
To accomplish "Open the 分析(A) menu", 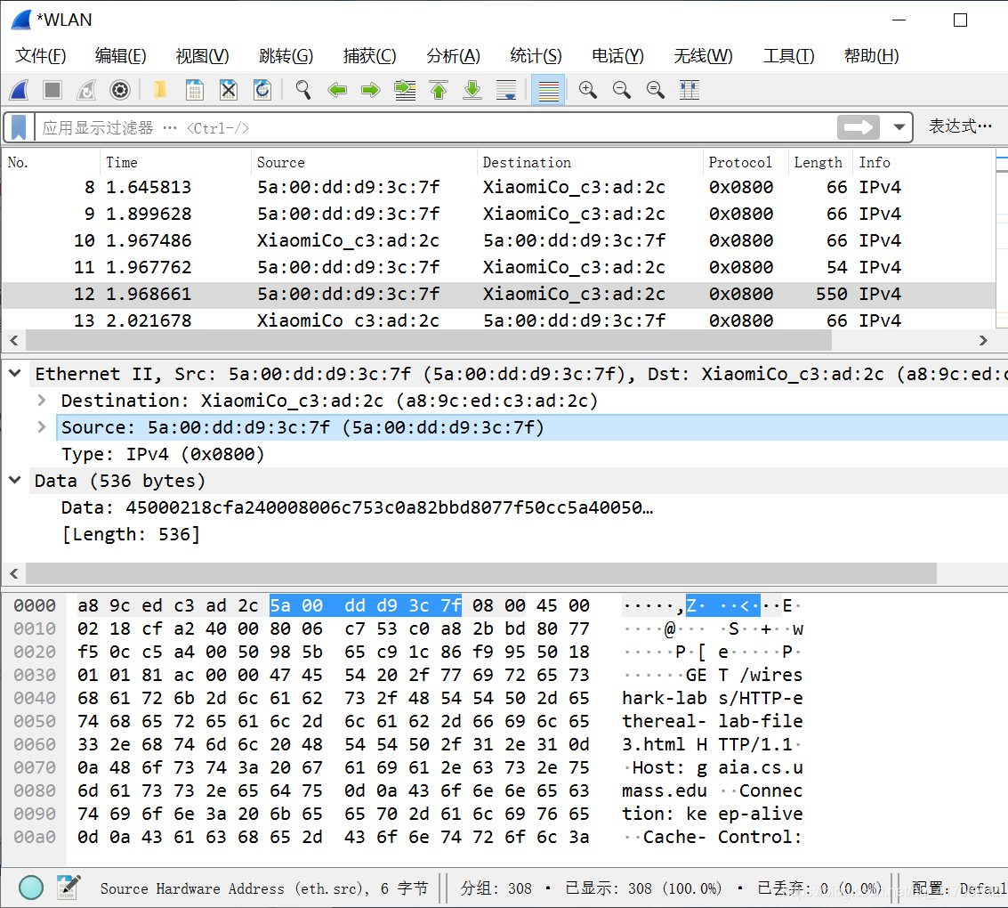I will 453,56.
